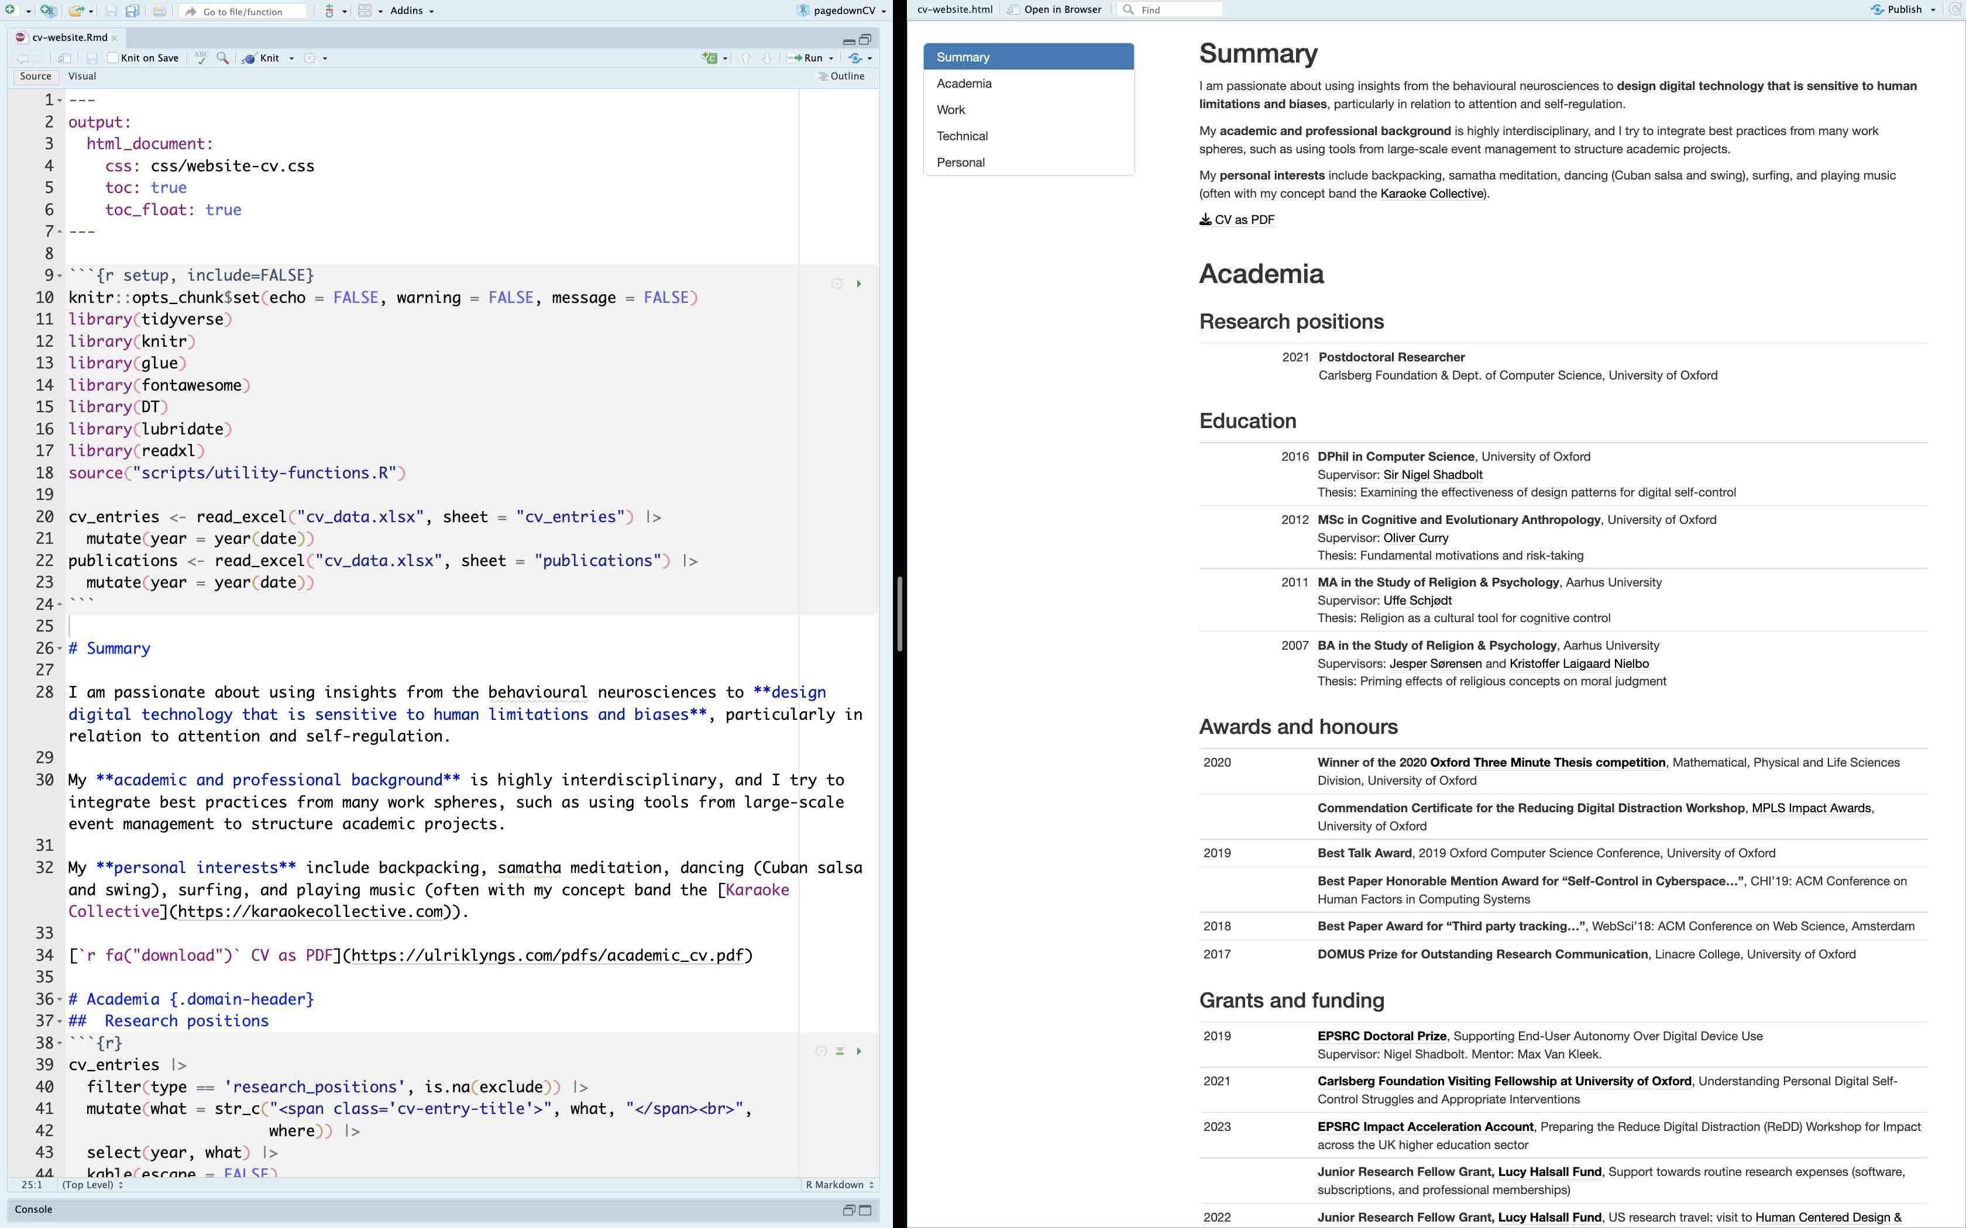
Task: Run the setup chunk with green arrow
Action: (859, 284)
